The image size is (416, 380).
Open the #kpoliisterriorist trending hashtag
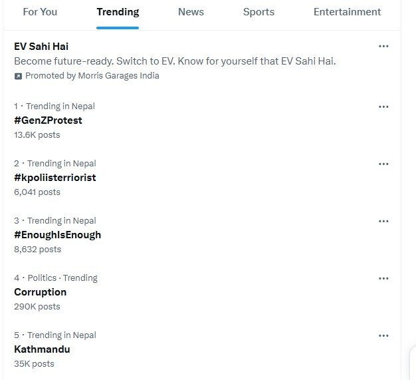tap(55, 178)
